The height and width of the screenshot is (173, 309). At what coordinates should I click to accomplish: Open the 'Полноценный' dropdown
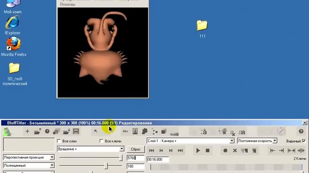(x=52, y=165)
